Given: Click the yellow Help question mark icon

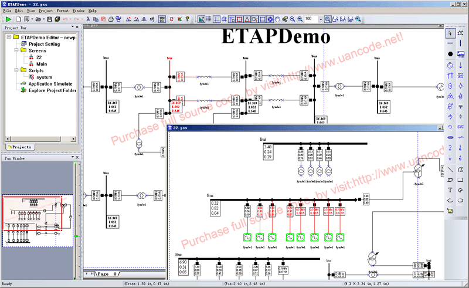Looking at the screenshot, I should (187, 19).
